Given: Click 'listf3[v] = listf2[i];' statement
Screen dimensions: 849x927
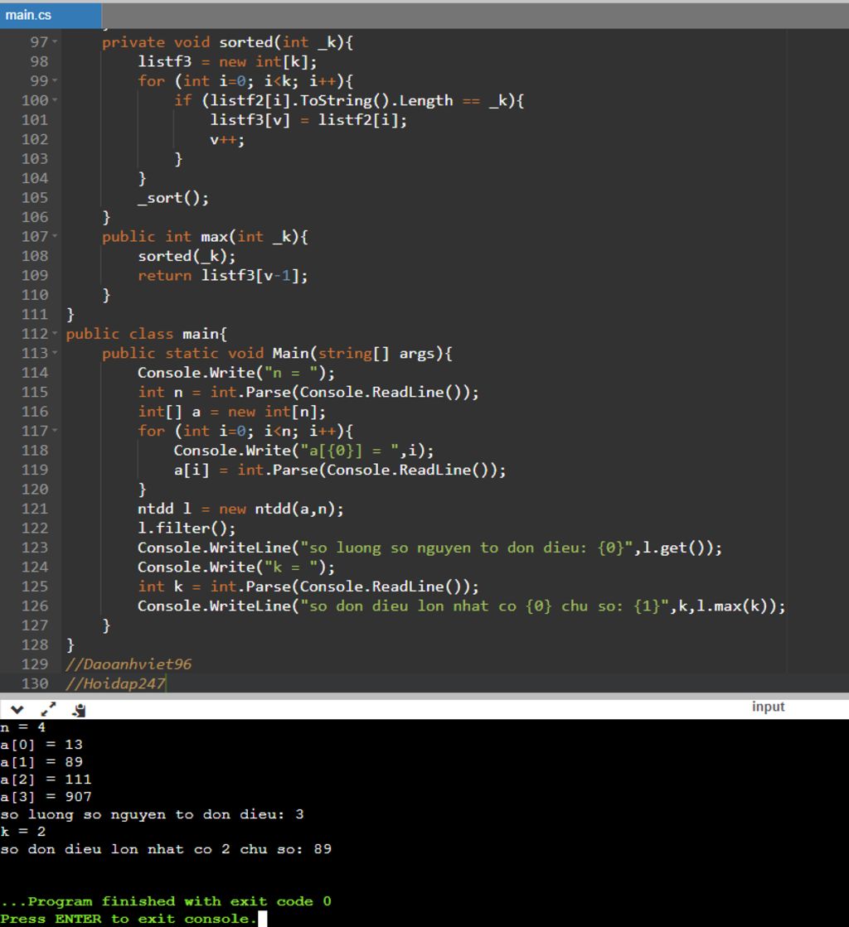Looking at the screenshot, I should tap(308, 120).
